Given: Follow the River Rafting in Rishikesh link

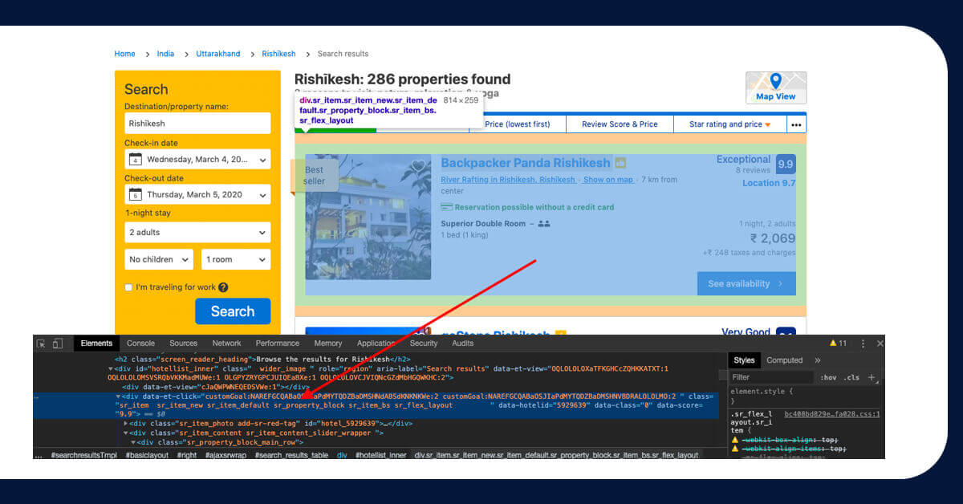Looking at the screenshot, I should click(x=508, y=180).
